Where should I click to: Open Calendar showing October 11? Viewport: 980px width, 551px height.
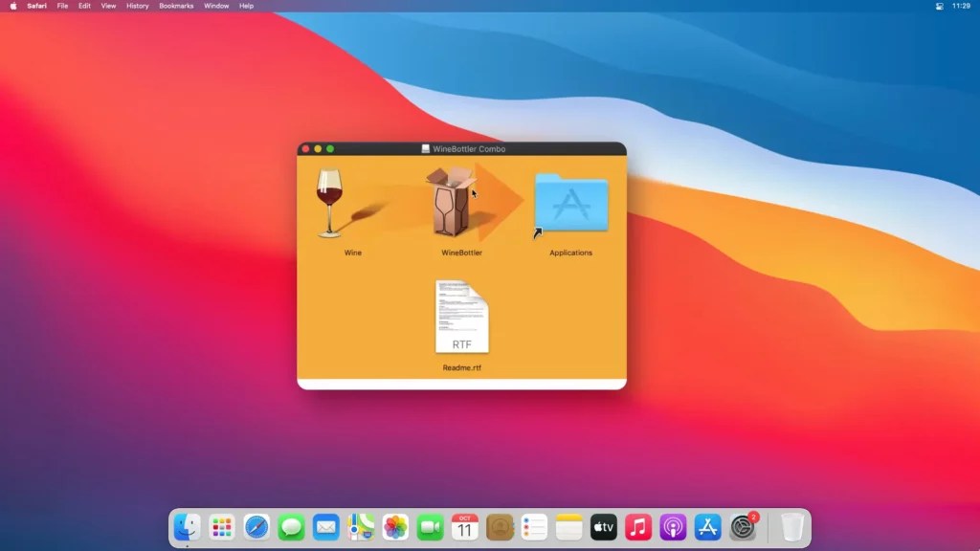(x=463, y=527)
